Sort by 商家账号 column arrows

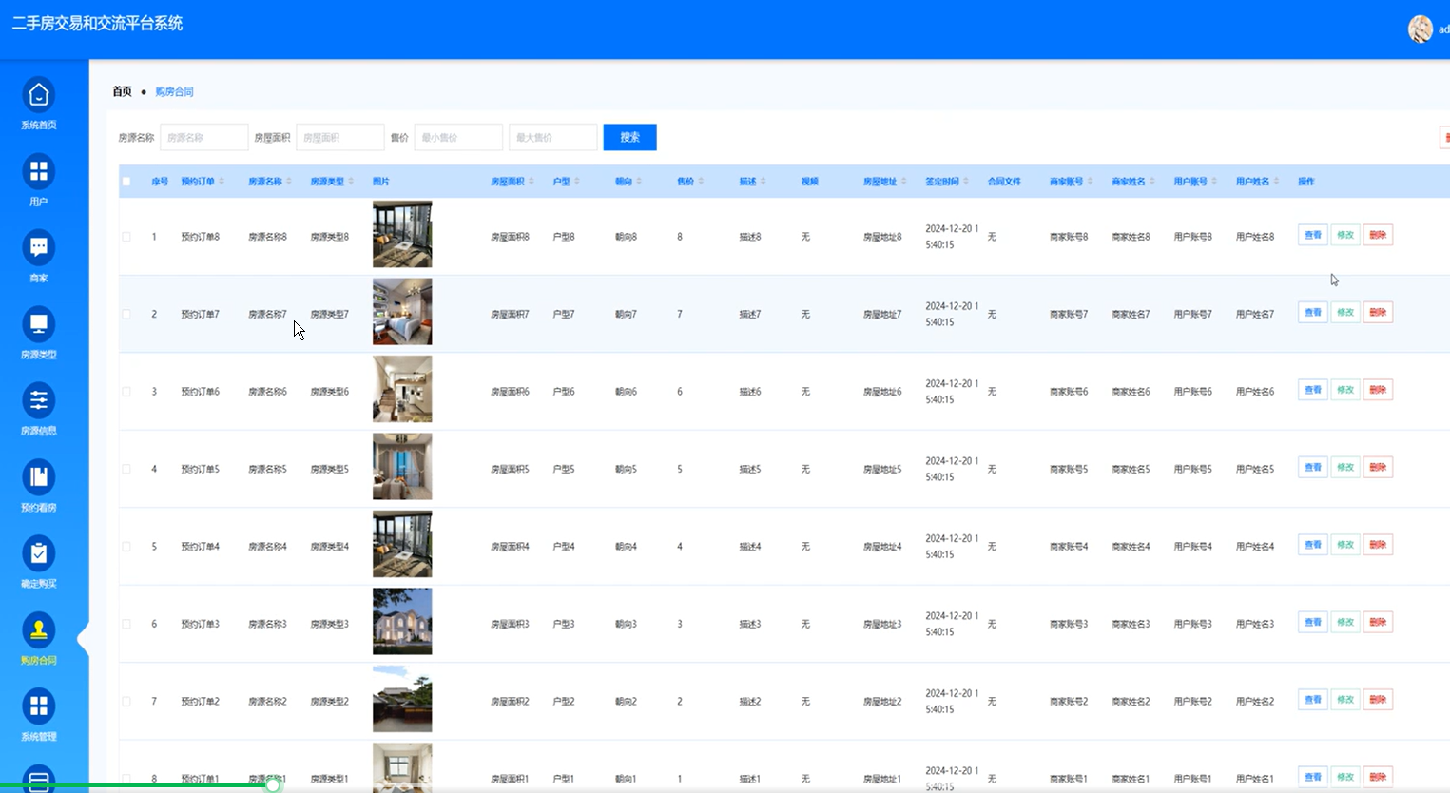tap(1091, 182)
